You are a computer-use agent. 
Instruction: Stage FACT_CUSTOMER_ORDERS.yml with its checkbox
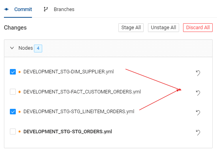tap(13, 92)
